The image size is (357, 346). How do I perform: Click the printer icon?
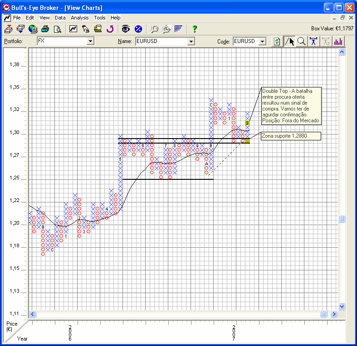45,29
